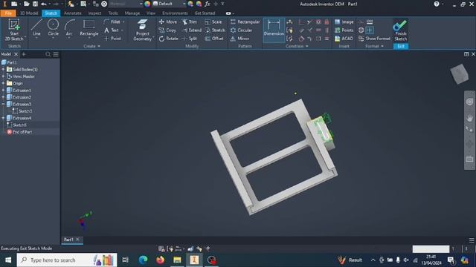Image resolution: width=476 pixels, height=267 pixels.
Task: Collapse the Extrusion3 node
Action: (x=3, y=104)
